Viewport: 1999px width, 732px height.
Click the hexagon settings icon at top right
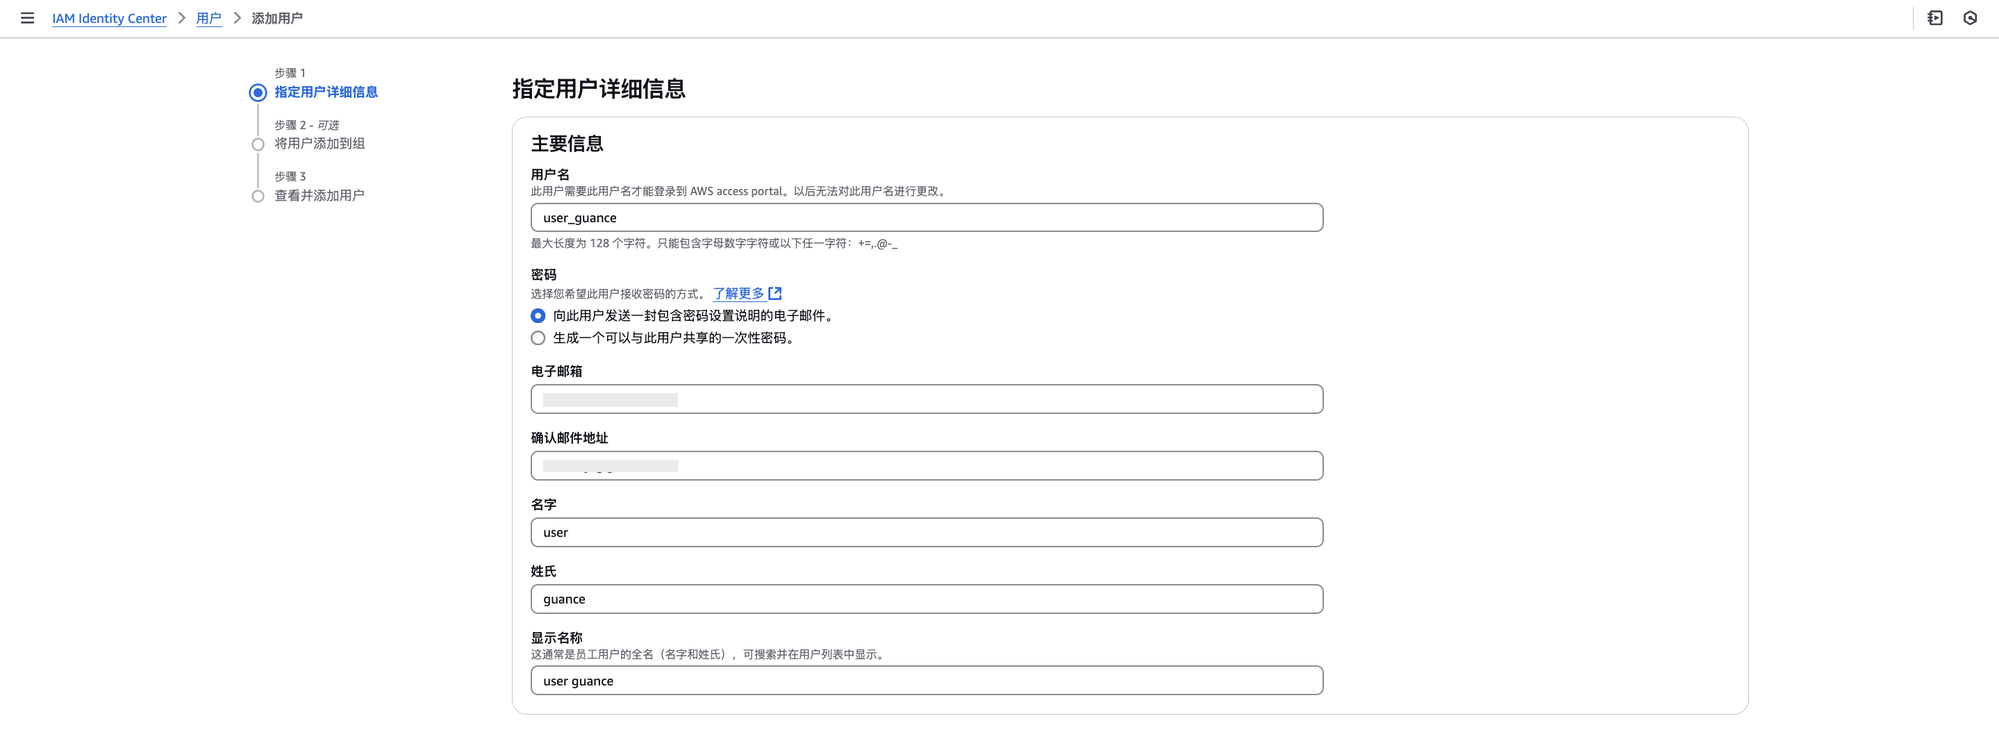pyautogui.click(x=1971, y=18)
